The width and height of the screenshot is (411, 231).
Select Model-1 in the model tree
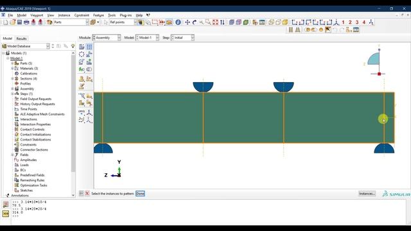tap(16, 58)
